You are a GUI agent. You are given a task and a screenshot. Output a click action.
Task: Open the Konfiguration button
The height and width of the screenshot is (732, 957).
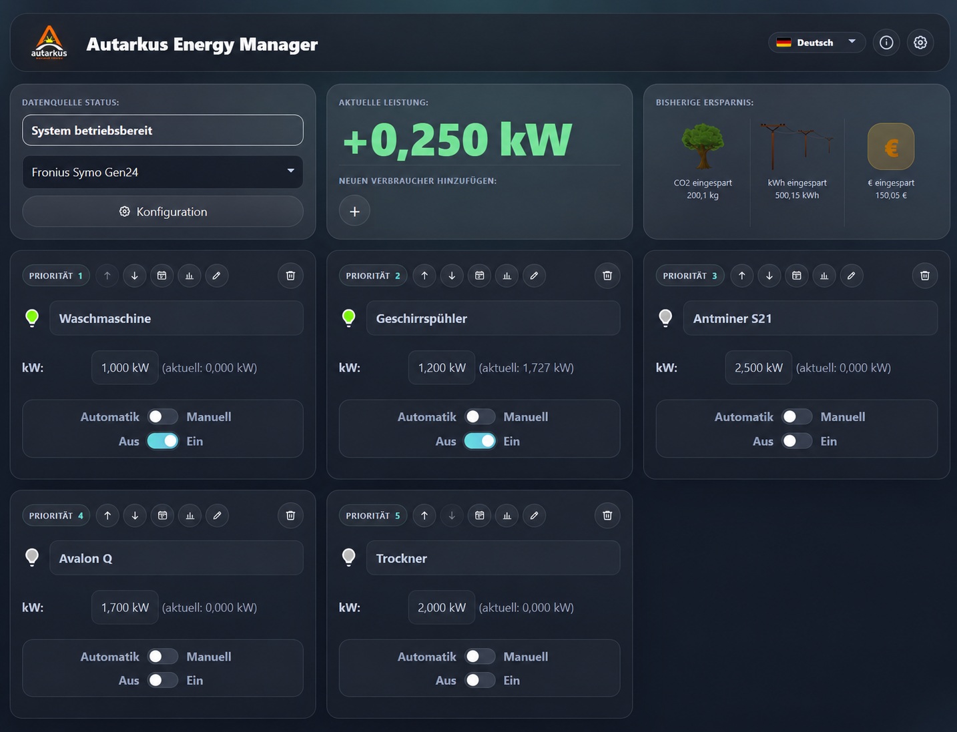pyautogui.click(x=163, y=212)
